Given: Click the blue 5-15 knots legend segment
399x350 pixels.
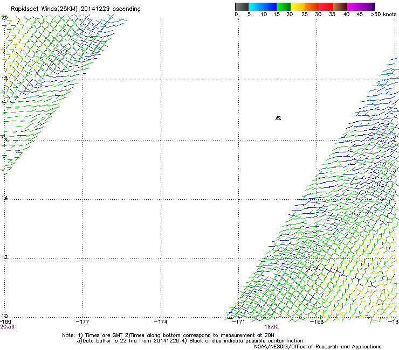Looking at the screenshot, I should point(263,6).
